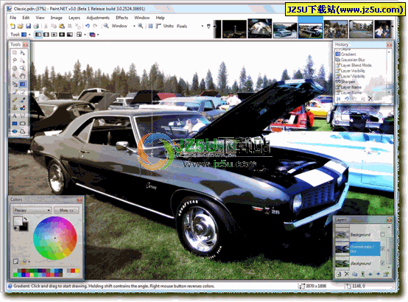The image size is (408, 302).
Task: Rewind history to the first step
Action: pos(339,99)
